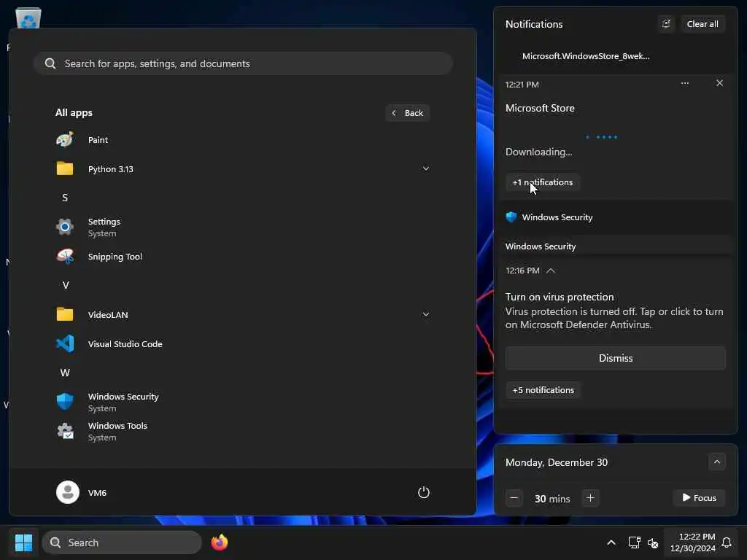Click the V letter header in all apps
Screen dimensions: 747x560
(66, 285)
